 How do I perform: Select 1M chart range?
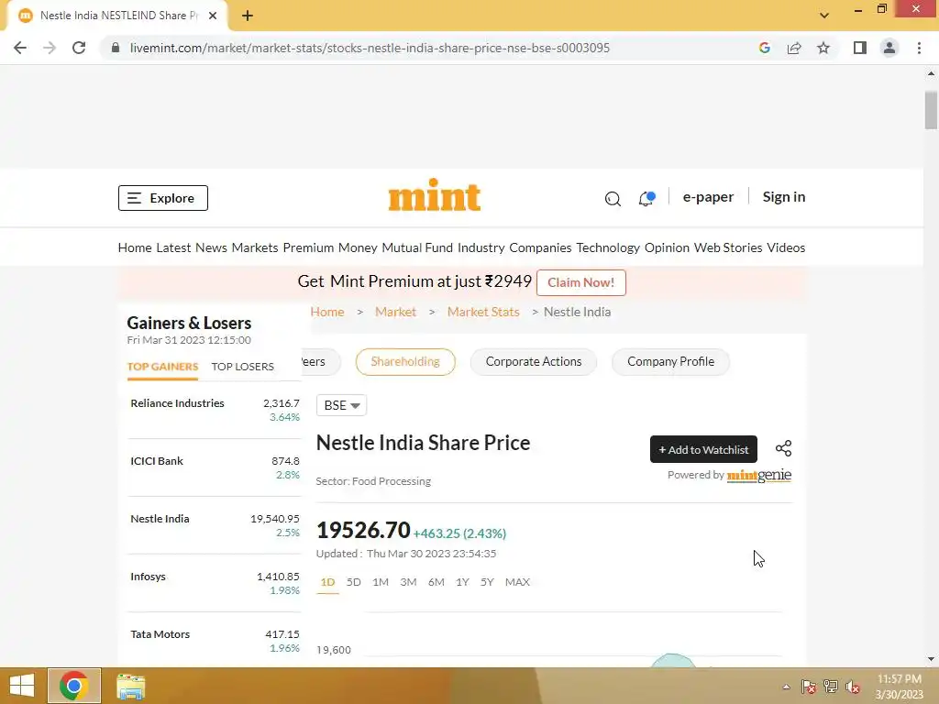click(x=381, y=582)
